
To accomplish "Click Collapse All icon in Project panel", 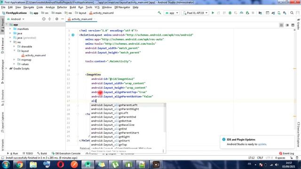I will pos(49,19).
